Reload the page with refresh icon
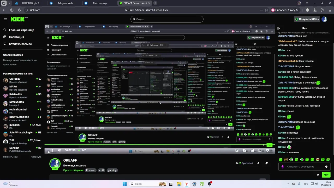The width and height of the screenshot is (334, 188). 19,10
